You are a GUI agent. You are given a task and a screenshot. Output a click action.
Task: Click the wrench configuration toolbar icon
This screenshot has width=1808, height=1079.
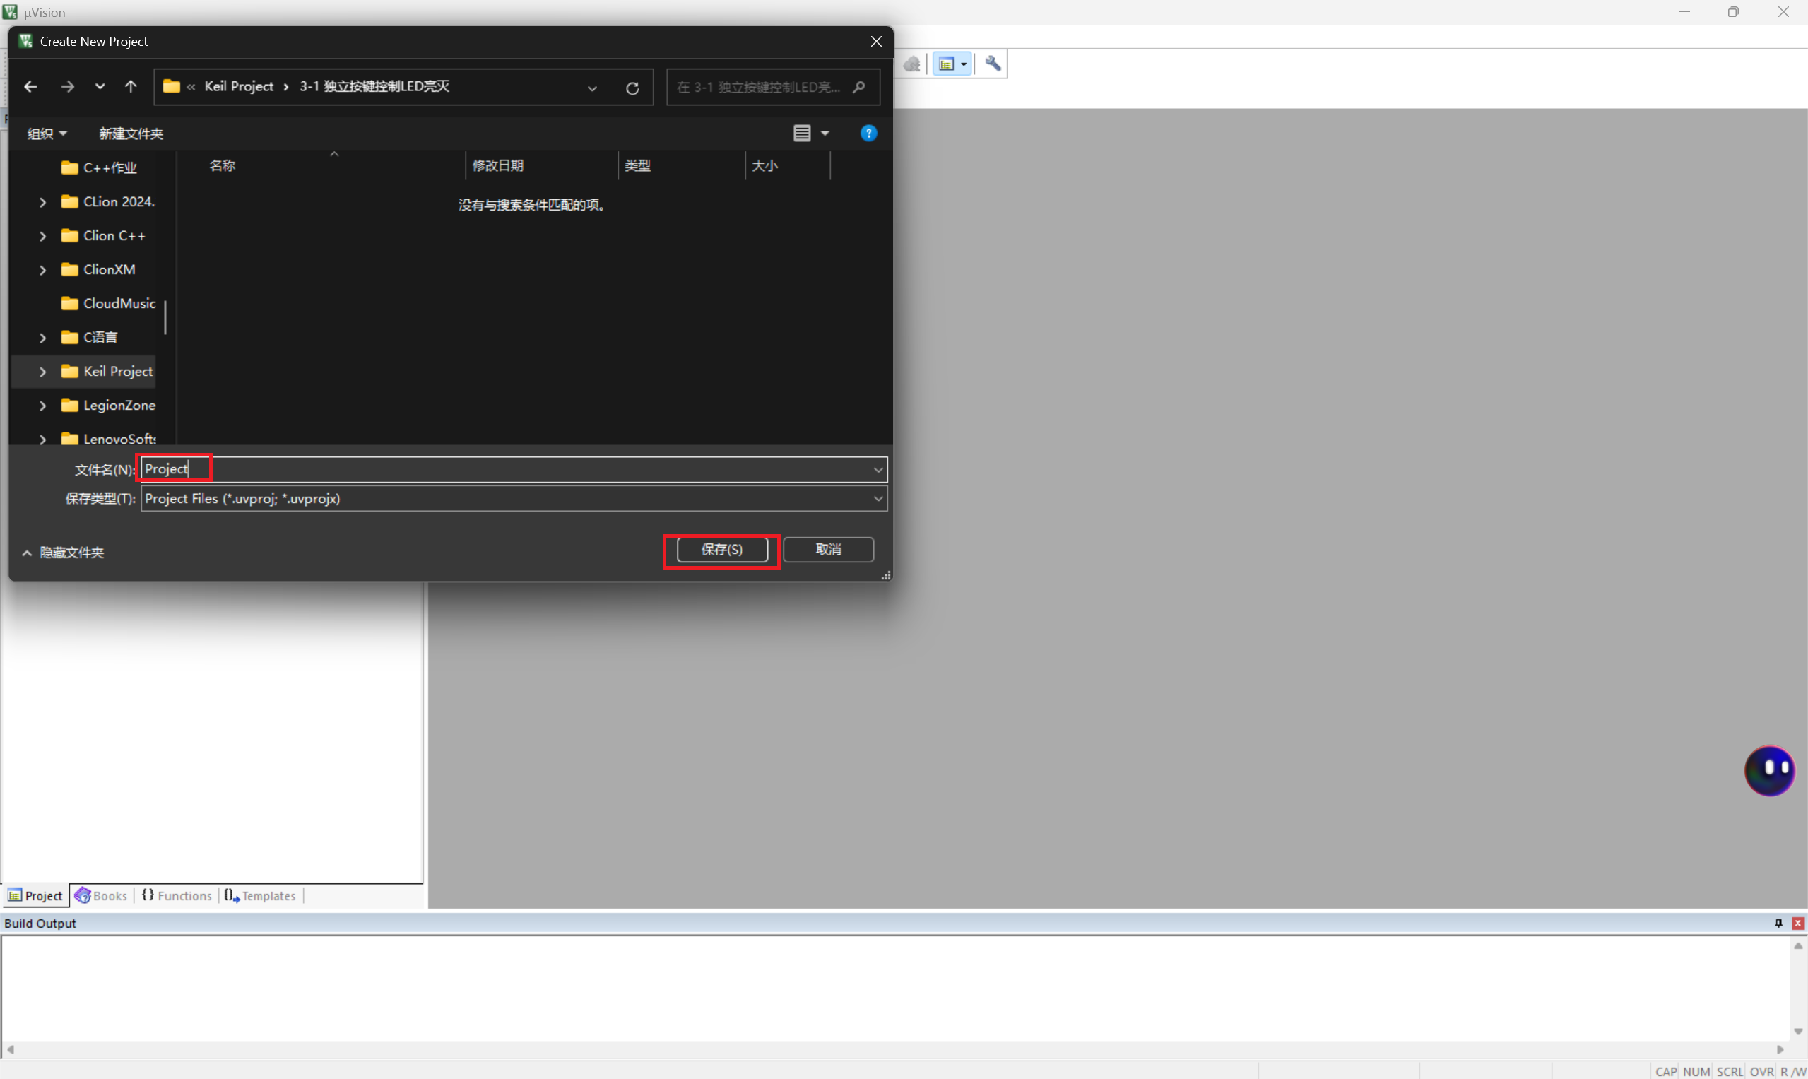point(993,64)
